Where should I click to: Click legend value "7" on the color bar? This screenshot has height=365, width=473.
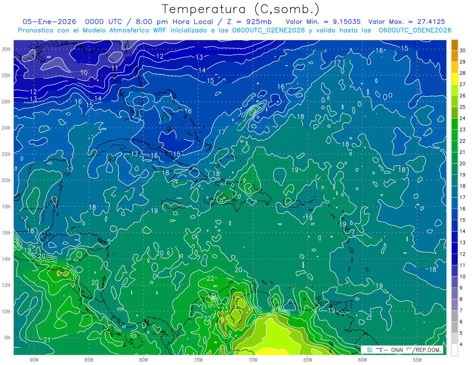tap(462, 311)
